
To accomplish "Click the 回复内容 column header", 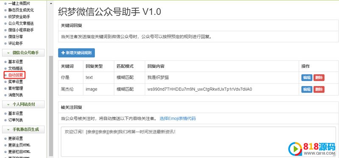I will tap(156, 66).
